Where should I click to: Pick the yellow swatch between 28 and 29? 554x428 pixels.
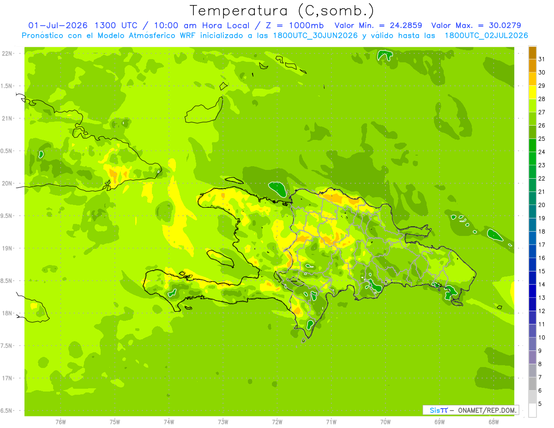[x=532, y=92]
